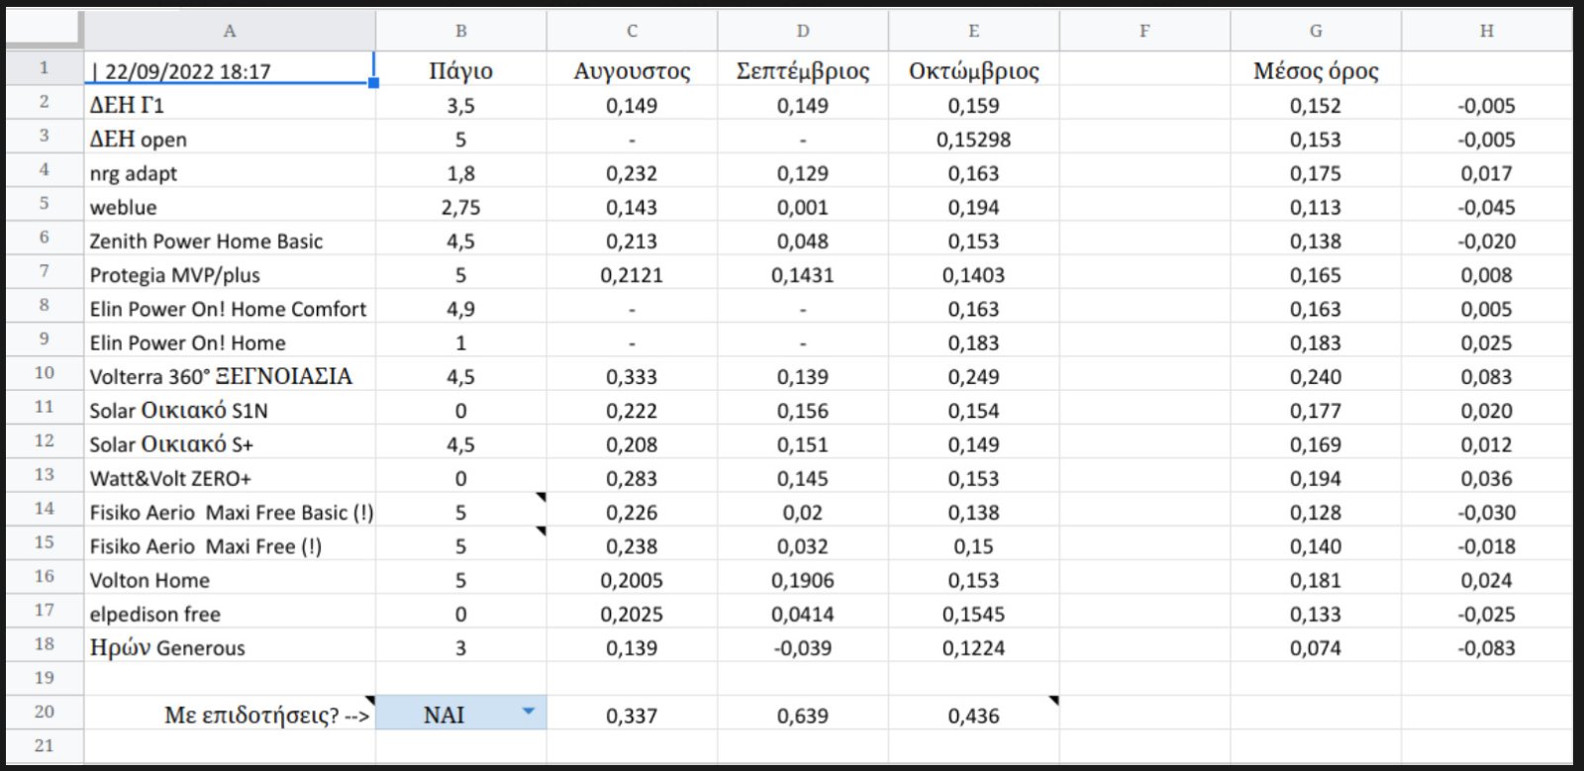Click the Σεπτέμβριος header cell
1584x771 pixels.
click(x=803, y=70)
